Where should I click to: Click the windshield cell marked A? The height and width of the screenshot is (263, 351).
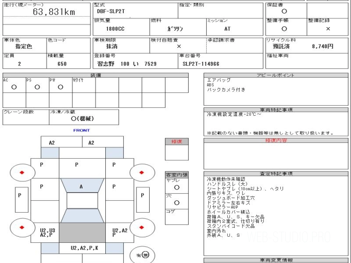82,186
